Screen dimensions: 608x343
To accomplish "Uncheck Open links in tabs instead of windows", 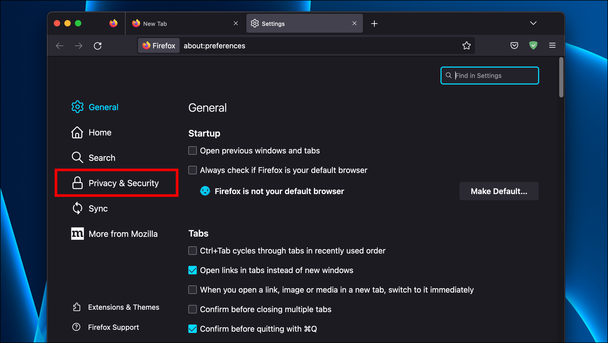I will 193,270.
